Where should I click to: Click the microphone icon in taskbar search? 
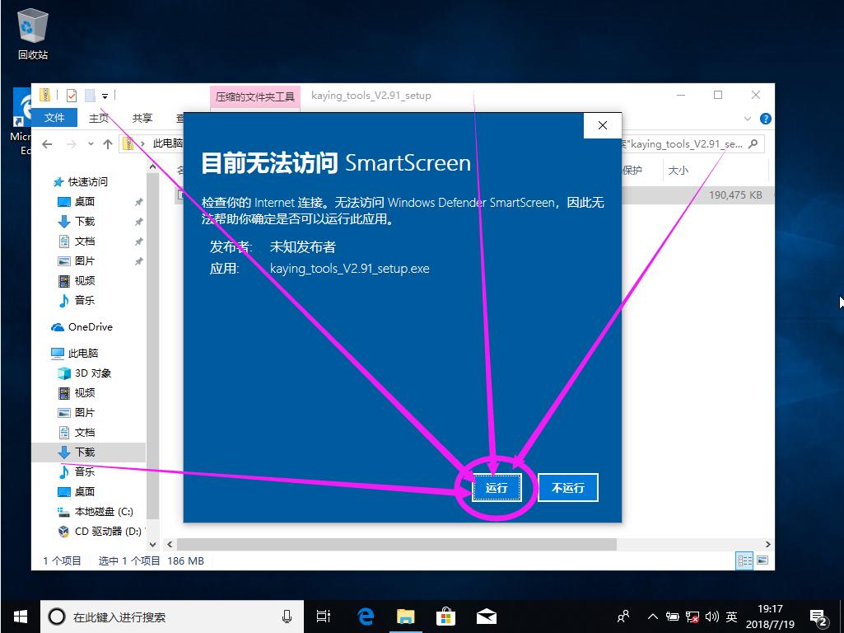click(287, 616)
